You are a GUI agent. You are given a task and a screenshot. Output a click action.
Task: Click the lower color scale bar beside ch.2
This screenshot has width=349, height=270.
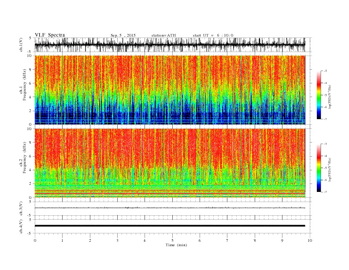pyautogui.click(x=319, y=168)
